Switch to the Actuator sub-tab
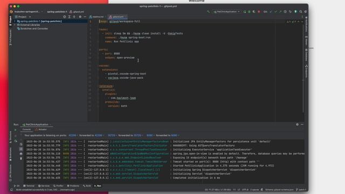345x194 pixels. point(41,129)
